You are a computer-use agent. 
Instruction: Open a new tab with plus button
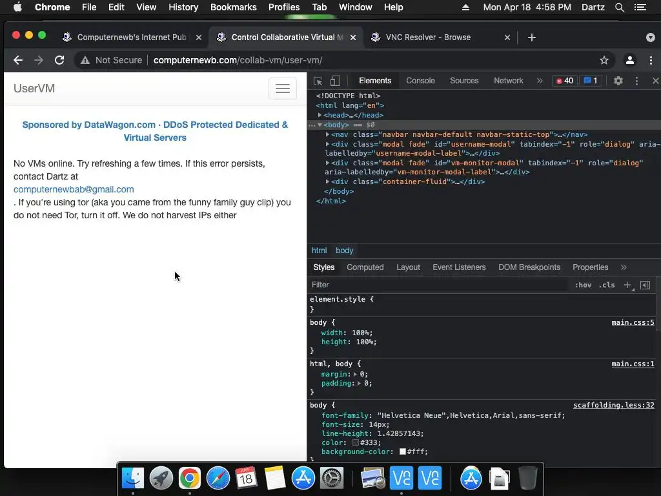(x=532, y=37)
